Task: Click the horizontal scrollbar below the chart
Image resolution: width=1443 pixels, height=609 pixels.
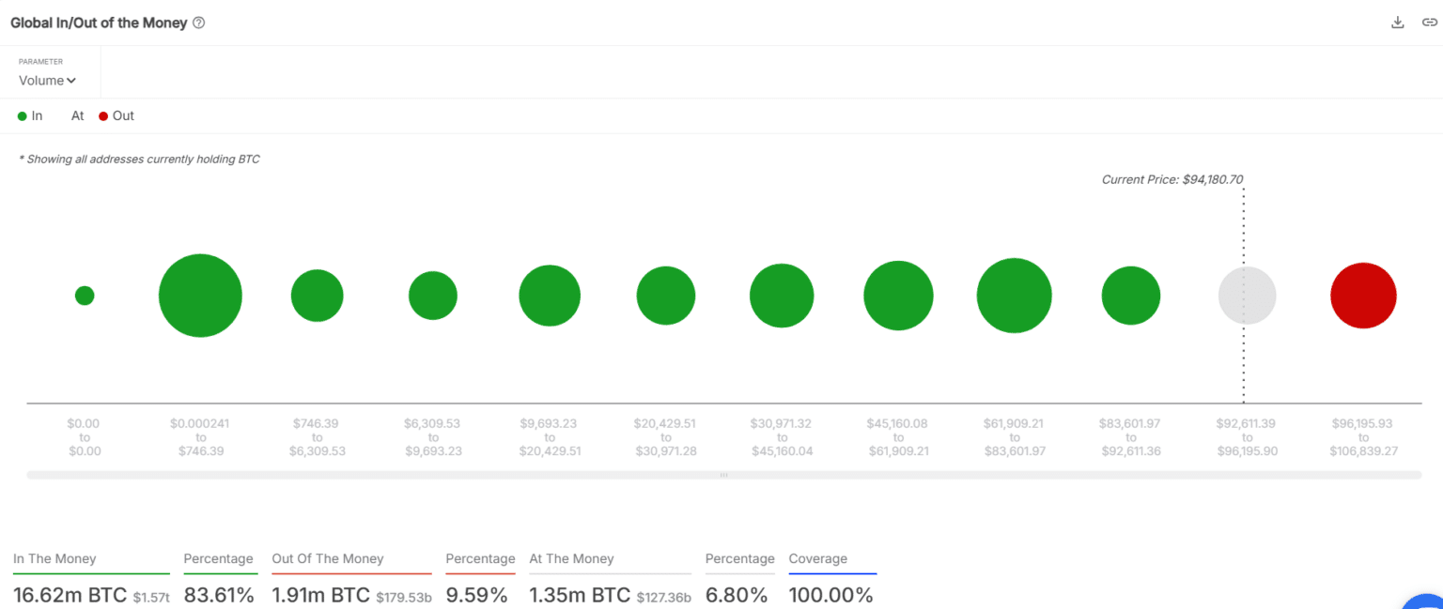Action: 723,475
